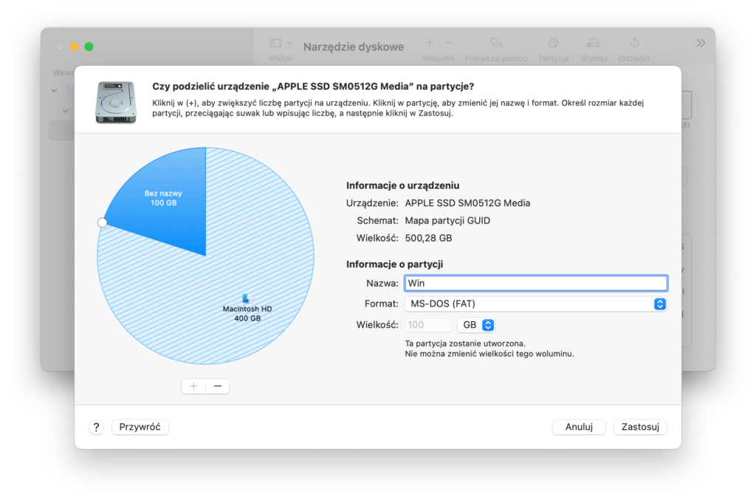
Task: Open the GB size unit dropdown
Action: 476,325
